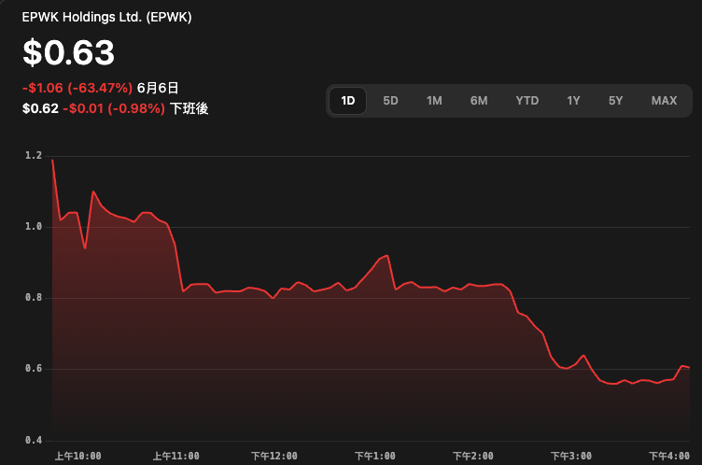Screen dimensions: 702x465
Task: Show MAX historical range
Action: (664, 101)
